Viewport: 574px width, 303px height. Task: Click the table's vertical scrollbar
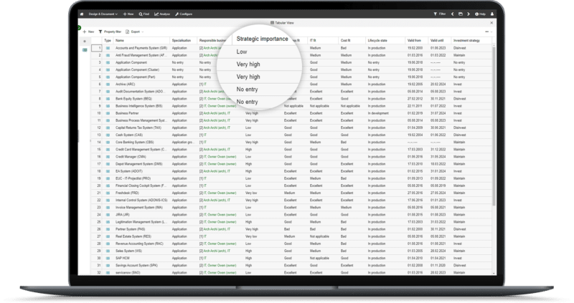[x=494, y=126]
